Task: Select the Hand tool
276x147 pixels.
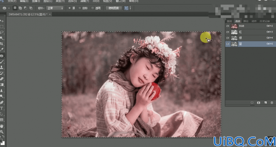Action: click(2, 126)
